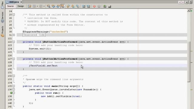Click the TODO comment on line 128
Viewport: 194px width, 109px height.
[56, 62]
